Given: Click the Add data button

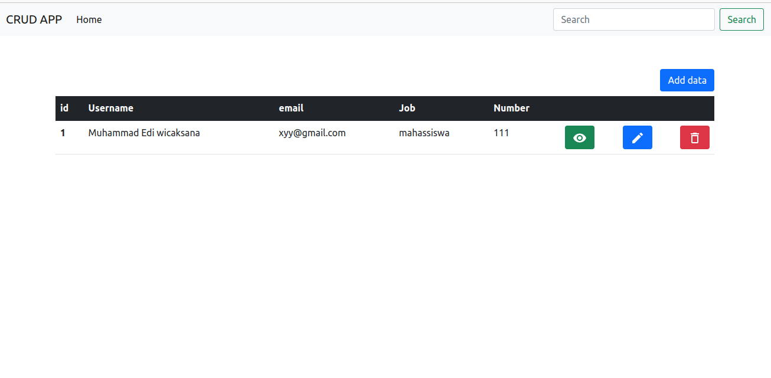Looking at the screenshot, I should click(x=687, y=80).
